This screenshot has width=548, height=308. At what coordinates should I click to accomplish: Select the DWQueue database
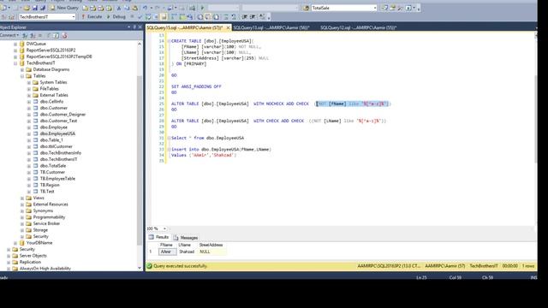tap(36, 44)
